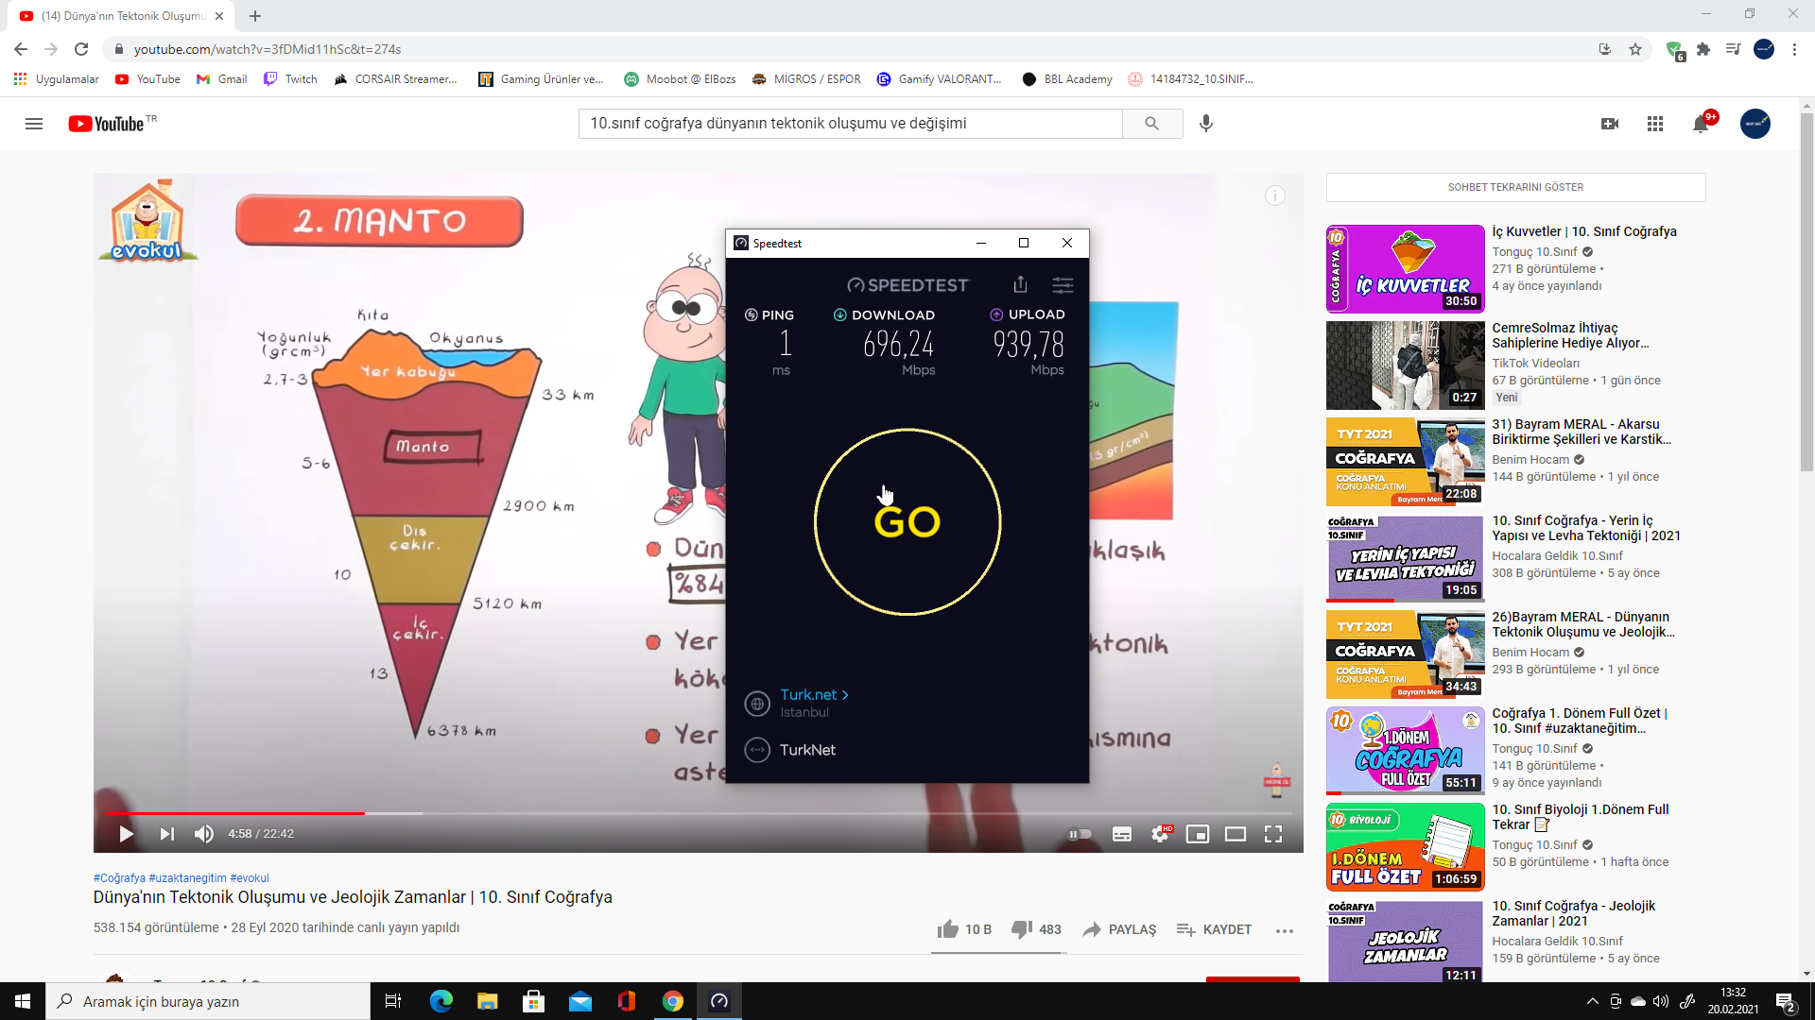
Task: Open Windows notification center
Action: (x=1786, y=1001)
